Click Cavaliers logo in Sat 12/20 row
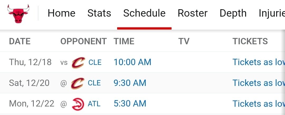This screenshot has width=285, height=115. pyautogui.click(x=77, y=83)
